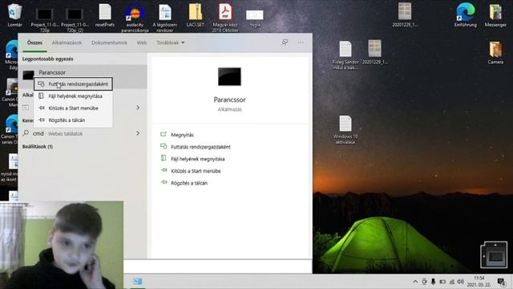Open the 20201229_1 archive in the top row
This screenshot has height=289, width=513.
[x=405, y=15]
